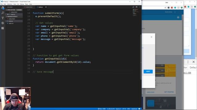Open the editor more actions menu

(140, 7)
